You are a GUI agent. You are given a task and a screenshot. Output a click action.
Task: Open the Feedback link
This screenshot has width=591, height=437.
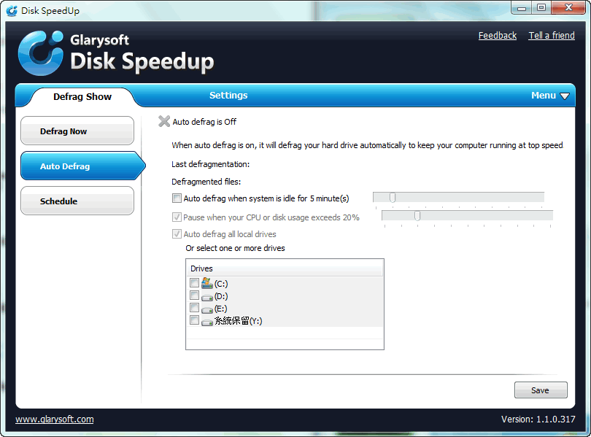point(498,36)
